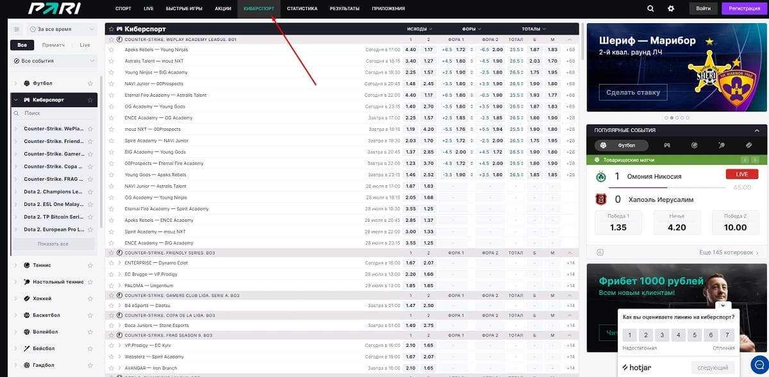
Task: Star the Теннис sport in sidebar
Action: pos(90,265)
